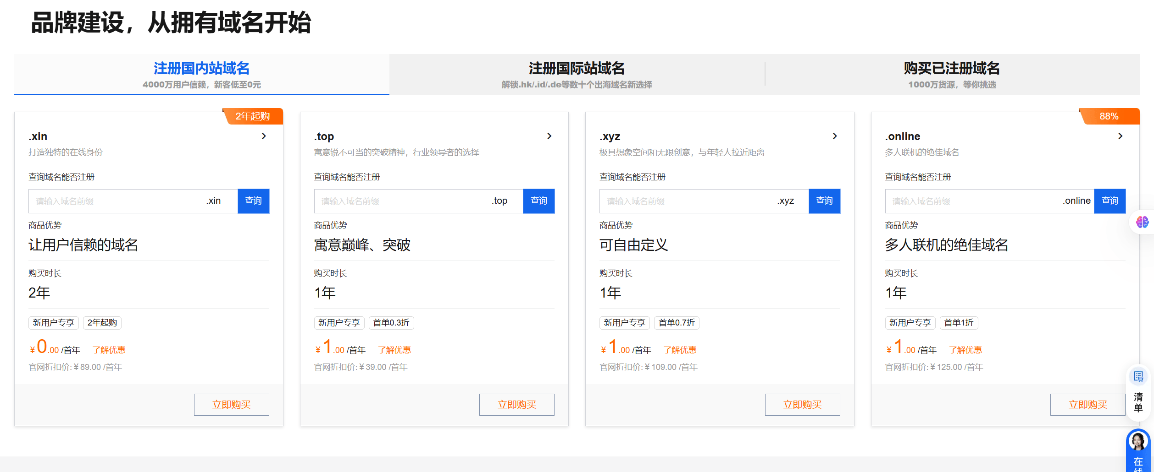Click 查询 button for .top domain
The height and width of the screenshot is (472, 1154).
point(538,201)
